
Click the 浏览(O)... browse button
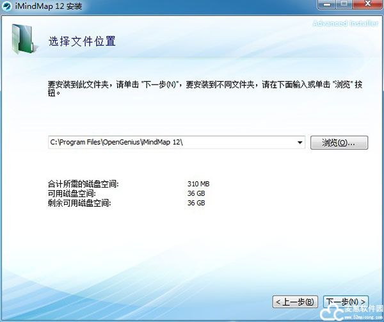click(x=339, y=143)
